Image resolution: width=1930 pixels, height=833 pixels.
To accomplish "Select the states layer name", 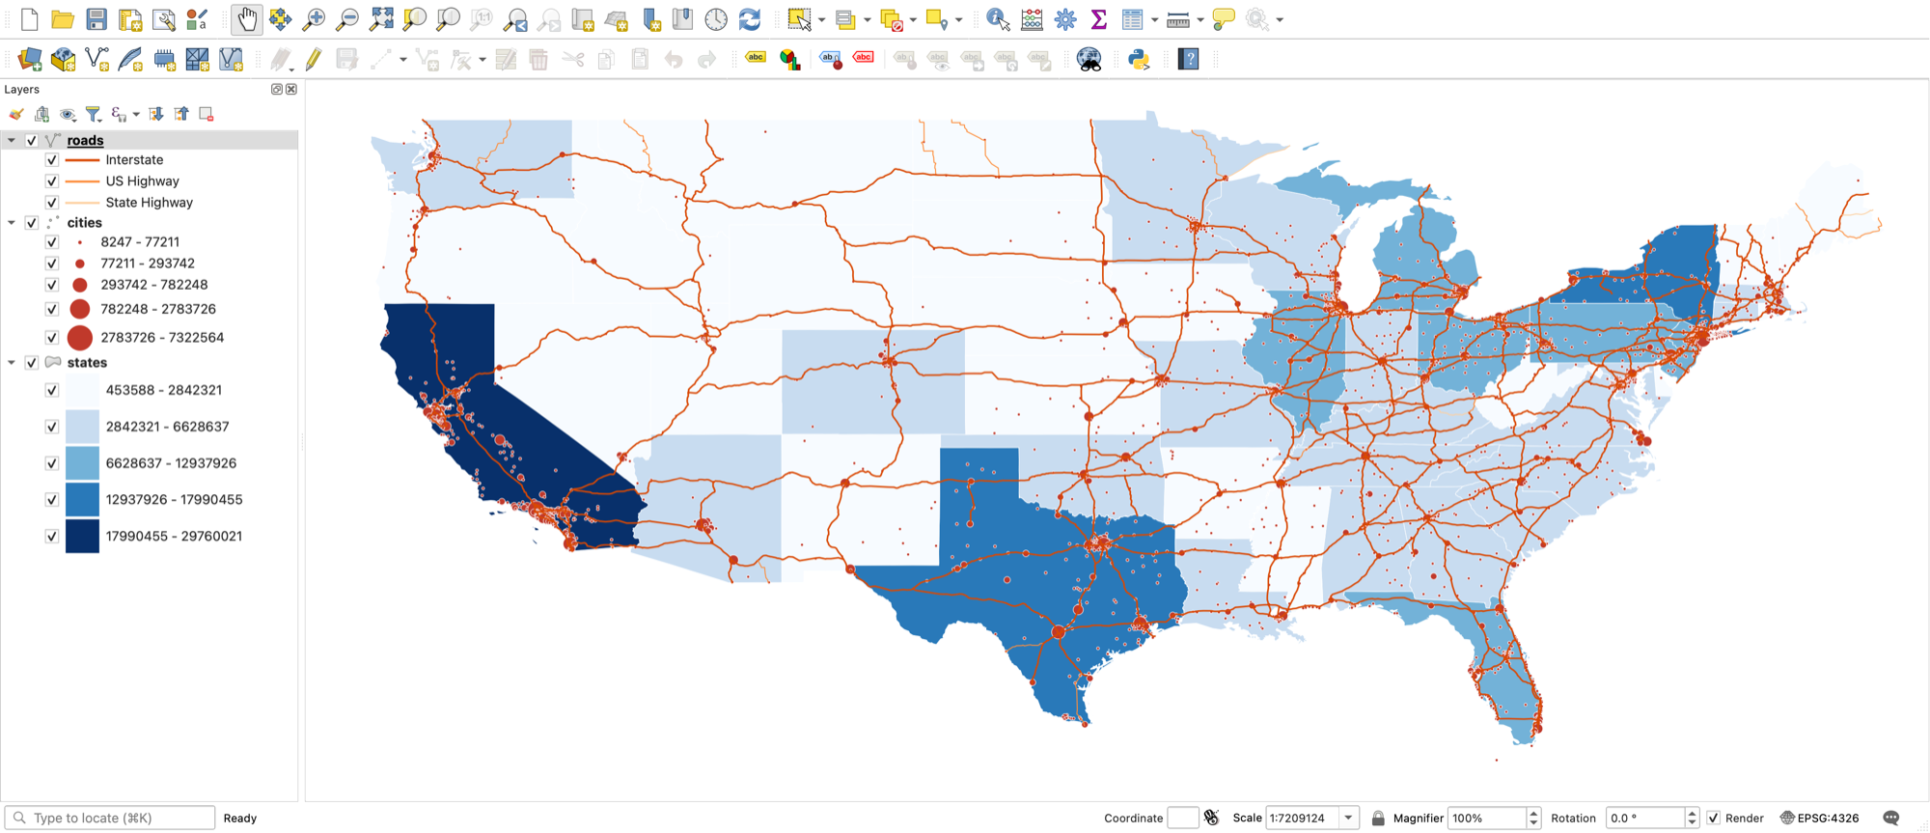I will click(87, 363).
